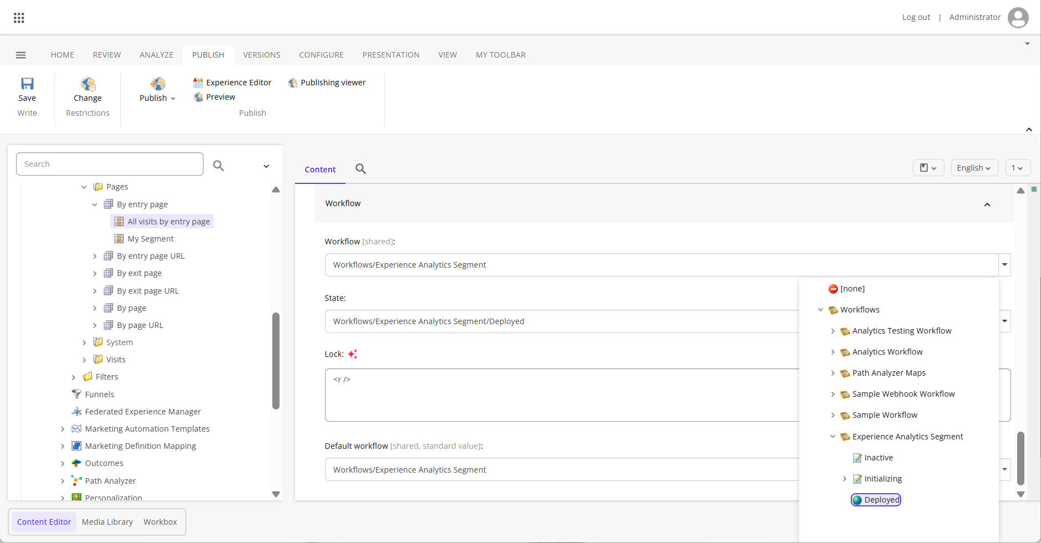
Task: Collapse the By entry page node
Action: (x=95, y=204)
